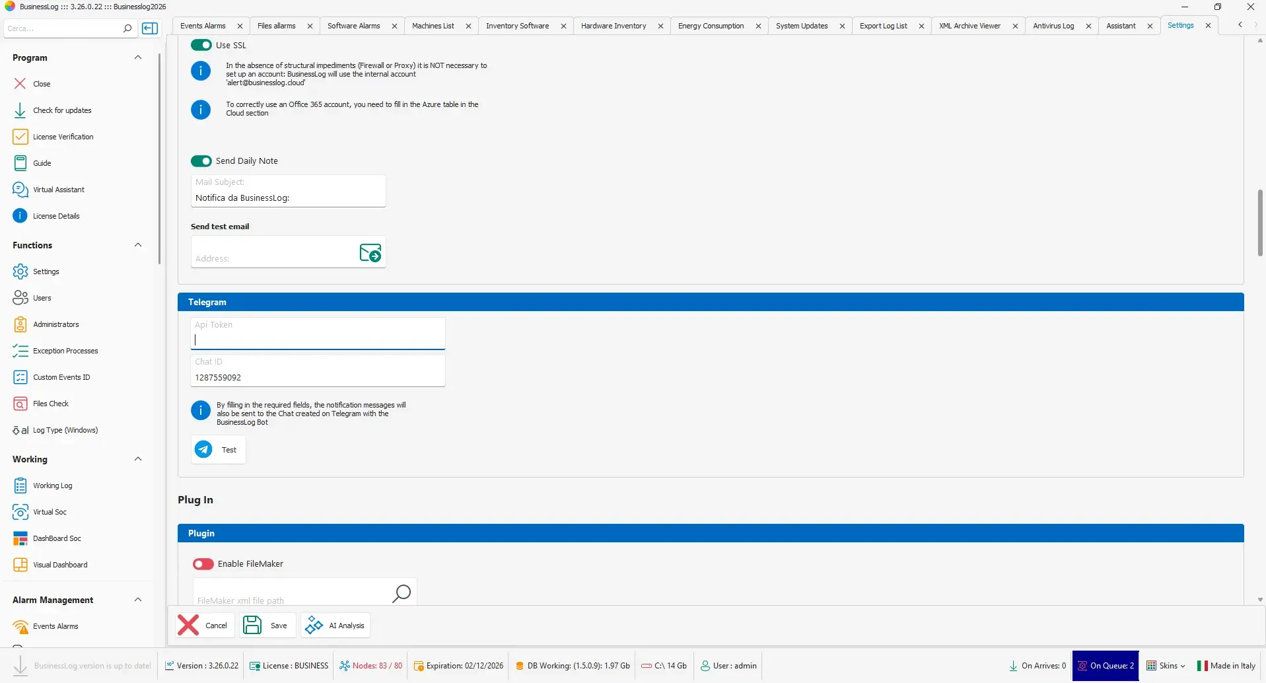This screenshot has width=1266, height=683.
Task: Click the Telegram Test button
Action: (219, 450)
